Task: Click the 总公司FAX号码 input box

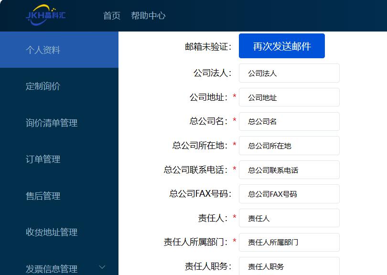Action: click(289, 194)
